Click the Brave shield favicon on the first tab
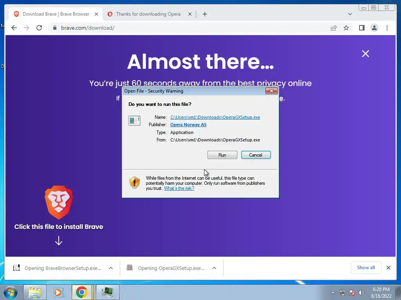Image resolution: width=401 pixels, height=300 pixels. click(x=16, y=14)
